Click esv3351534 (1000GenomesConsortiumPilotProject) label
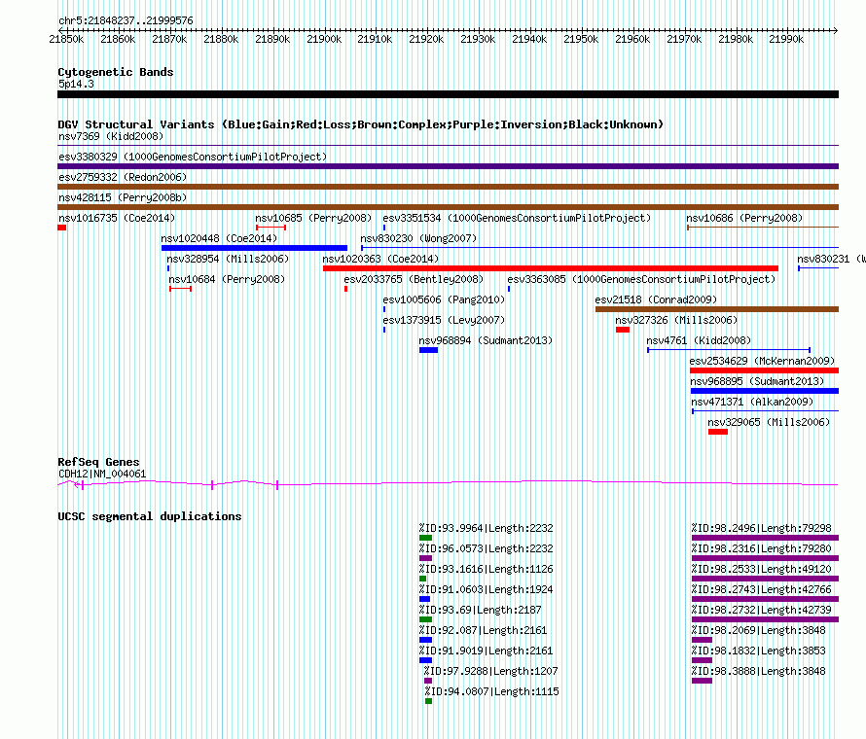 pyautogui.click(x=517, y=218)
